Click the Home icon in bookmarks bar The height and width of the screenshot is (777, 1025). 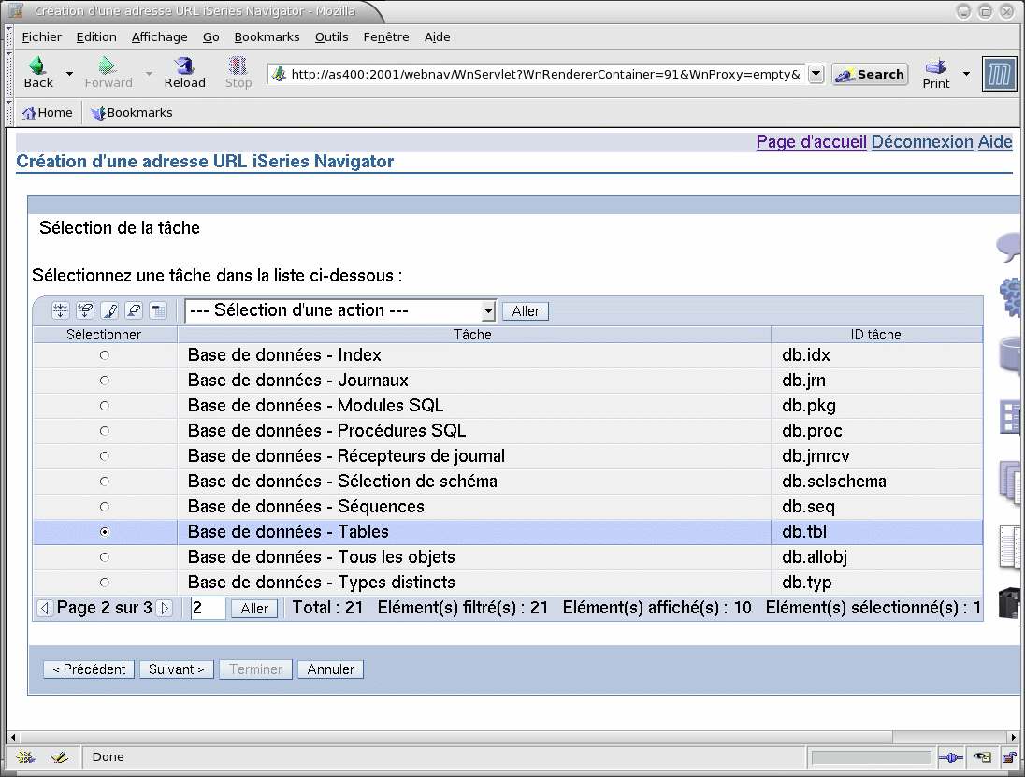pyautogui.click(x=29, y=113)
